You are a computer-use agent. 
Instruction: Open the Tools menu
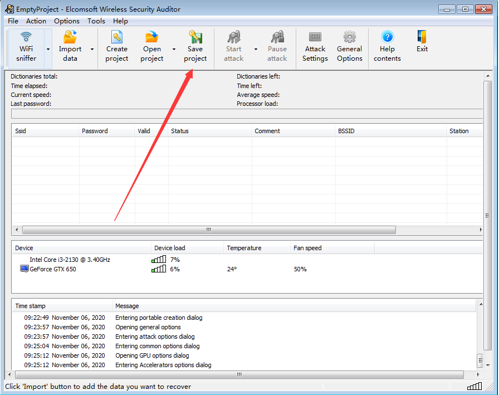(x=96, y=21)
